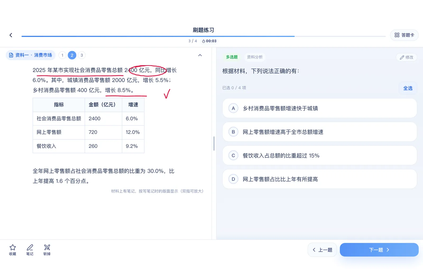Viewport: 423px width, 272px height.
Task: Select option D 网上零售额占比比上年有所提高
Action: 320,179
